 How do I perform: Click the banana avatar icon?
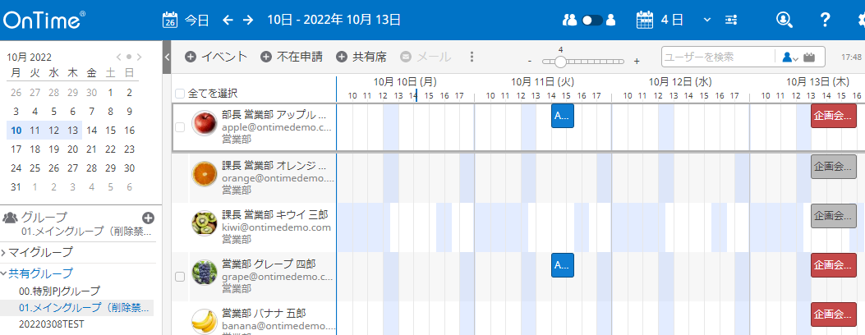(204, 322)
